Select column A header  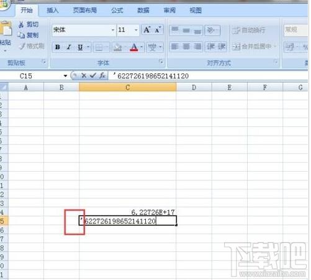tap(26, 88)
